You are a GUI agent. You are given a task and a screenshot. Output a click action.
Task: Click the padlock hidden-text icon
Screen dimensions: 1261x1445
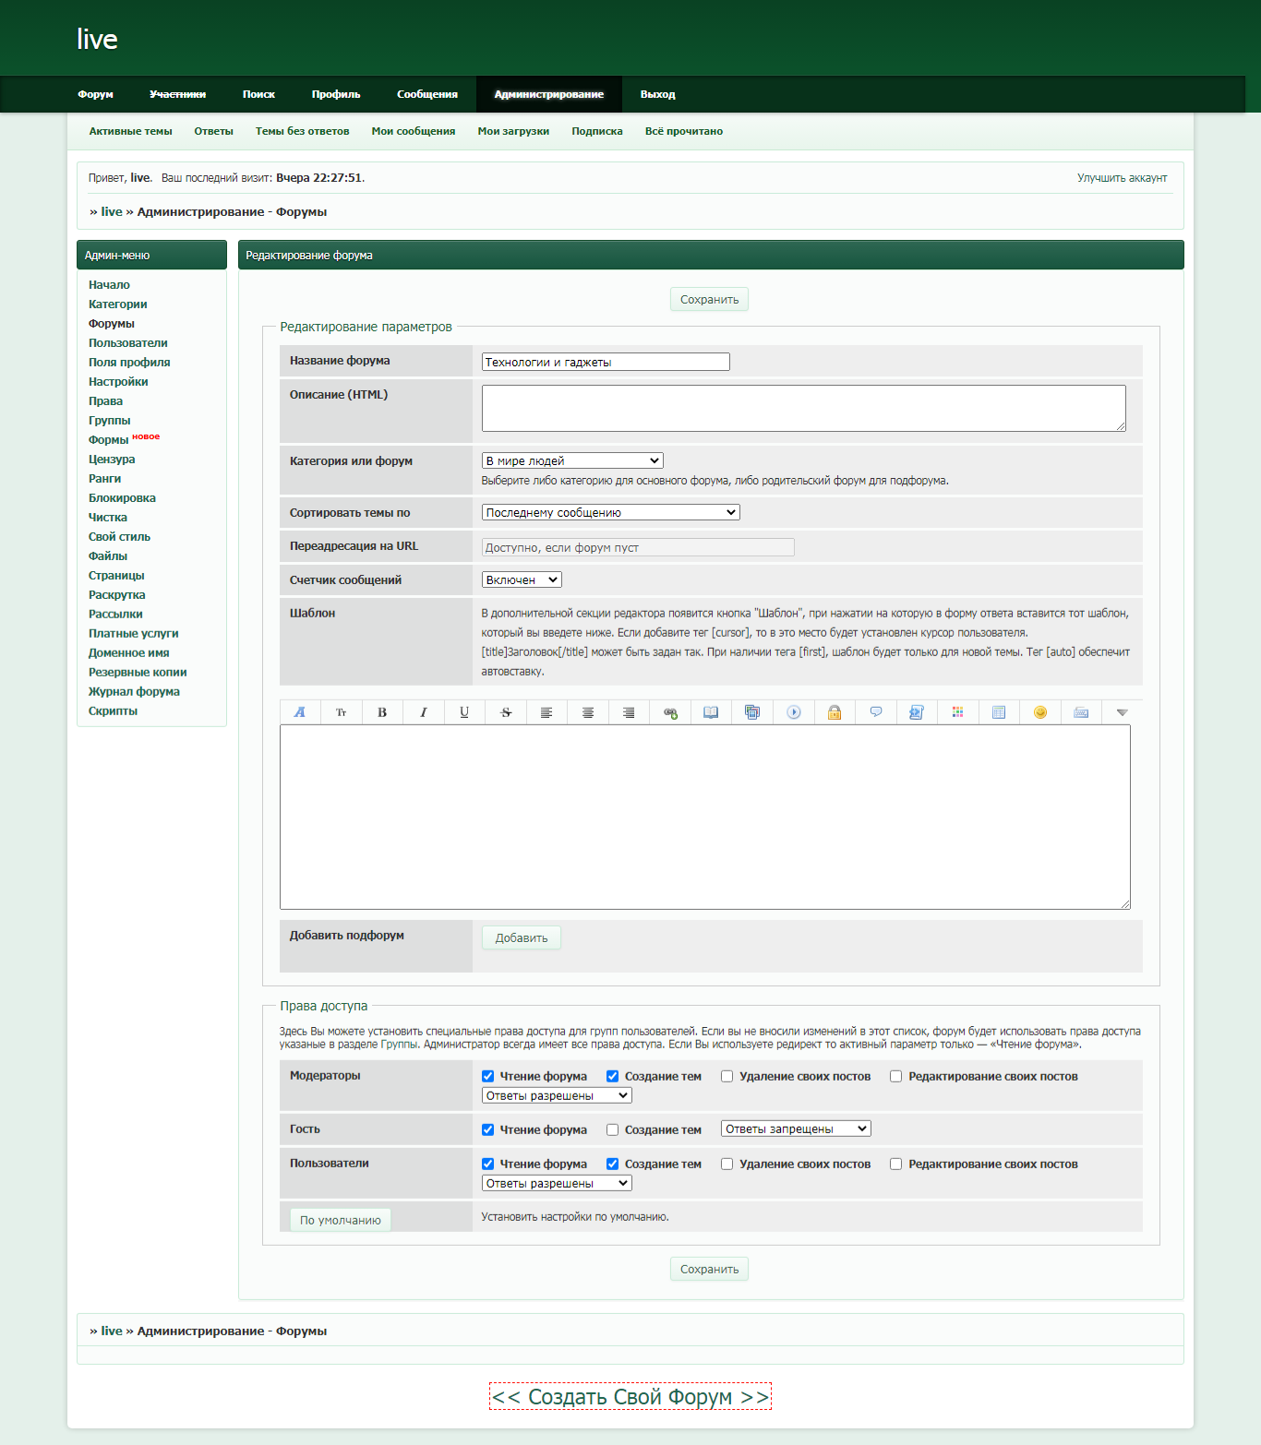835,712
